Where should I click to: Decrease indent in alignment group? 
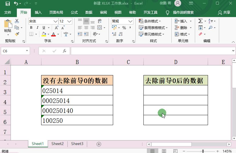pyautogui.click(x=80, y=34)
